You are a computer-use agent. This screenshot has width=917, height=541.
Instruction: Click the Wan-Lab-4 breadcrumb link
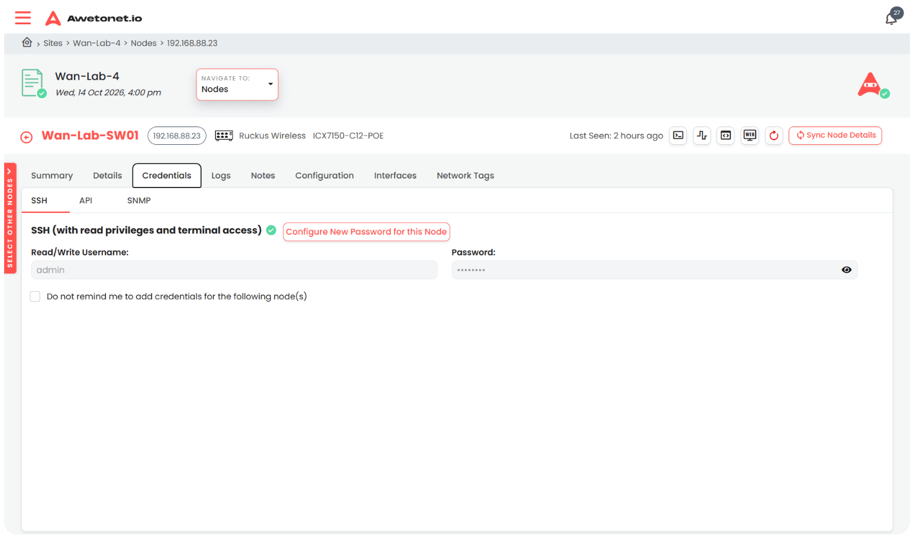[96, 43]
